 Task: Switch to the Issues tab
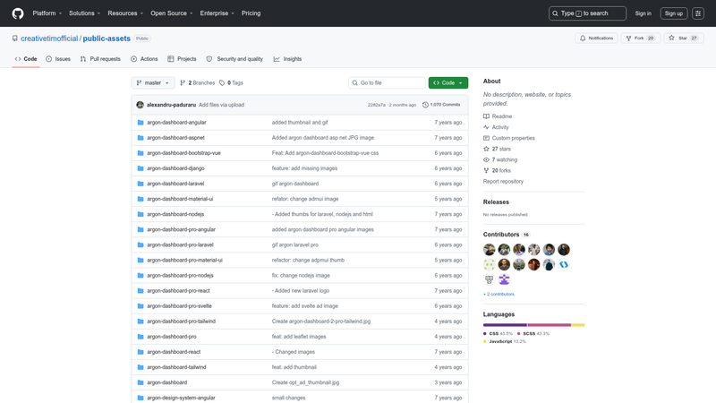click(x=58, y=59)
